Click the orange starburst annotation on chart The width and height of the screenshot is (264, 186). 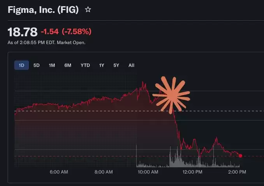coord(171,94)
